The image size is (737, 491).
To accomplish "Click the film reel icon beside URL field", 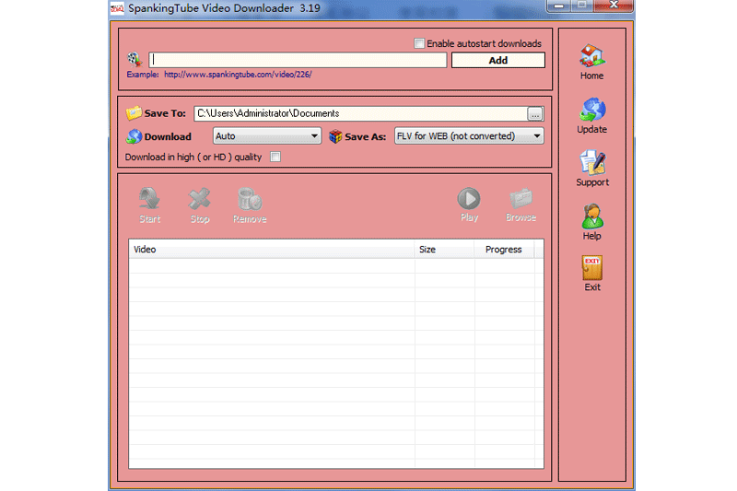I will click(135, 59).
